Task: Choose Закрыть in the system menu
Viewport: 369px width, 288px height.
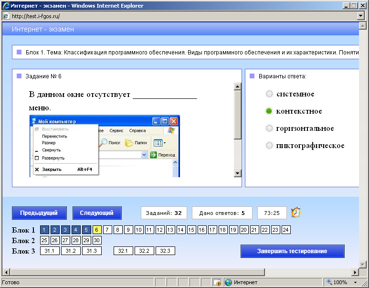Action: 52,170
